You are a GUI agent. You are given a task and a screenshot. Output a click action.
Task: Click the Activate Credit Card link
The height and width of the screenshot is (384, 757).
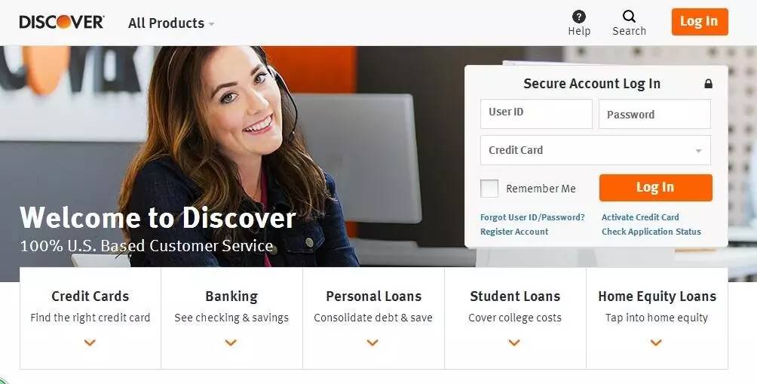click(x=640, y=217)
